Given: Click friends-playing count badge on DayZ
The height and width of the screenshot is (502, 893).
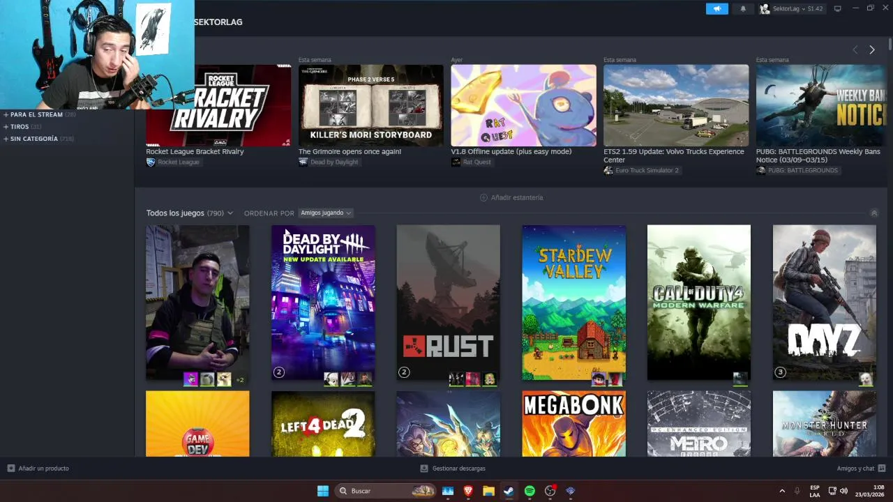Looking at the screenshot, I should (780, 372).
